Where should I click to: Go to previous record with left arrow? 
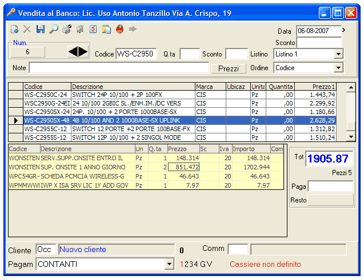click(73, 51)
